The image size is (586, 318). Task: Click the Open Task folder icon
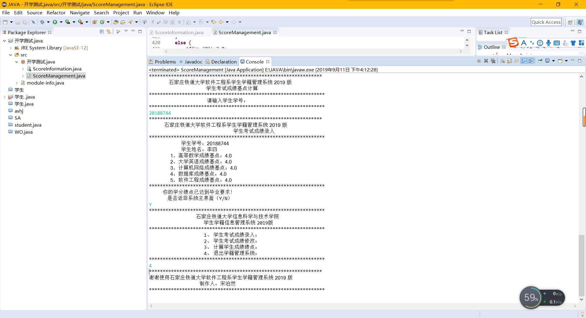123,22
